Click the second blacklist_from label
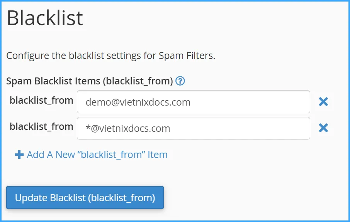 click(41, 126)
